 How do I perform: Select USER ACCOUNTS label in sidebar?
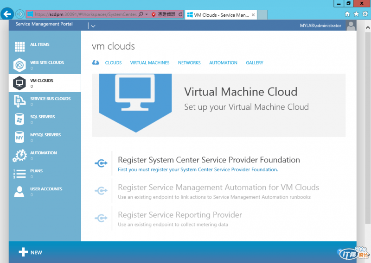pyautogui.click(x=46, y=189)
